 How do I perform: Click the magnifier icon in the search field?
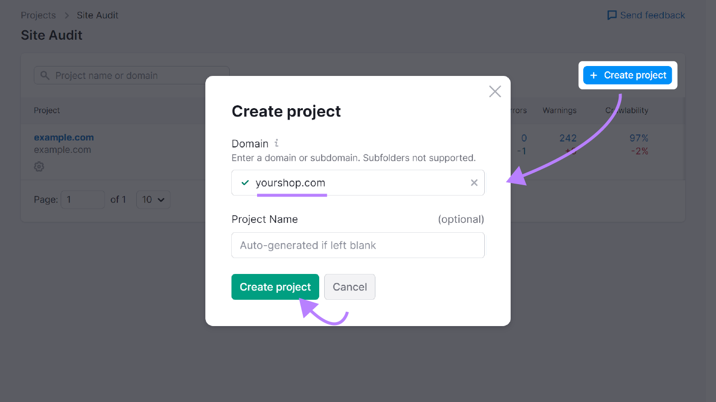45,75
